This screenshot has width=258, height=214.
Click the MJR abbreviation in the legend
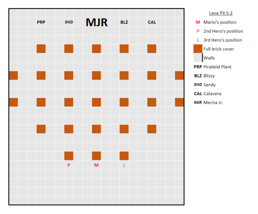tap(198, 102)
